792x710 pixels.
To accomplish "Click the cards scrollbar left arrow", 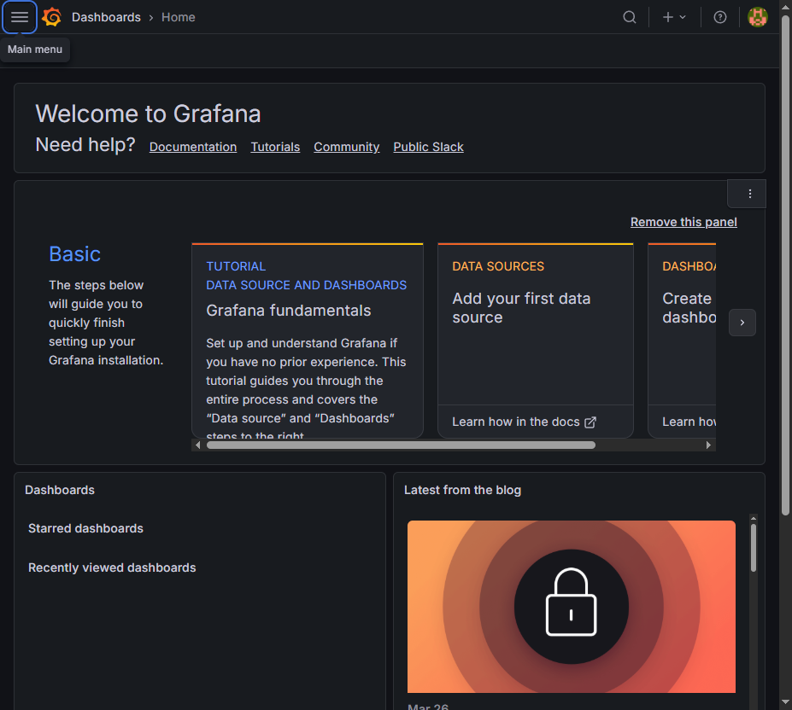I will pyautogui.click(x=198, y=445).
